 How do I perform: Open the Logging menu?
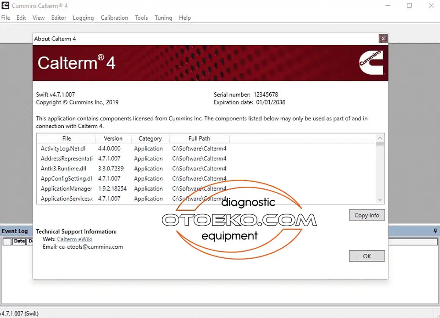(x=83, y=18)
